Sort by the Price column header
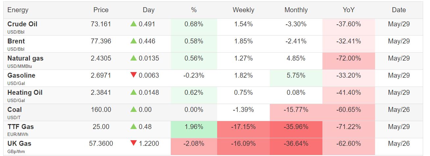This screenshot has width=430, height=156. 101,10
